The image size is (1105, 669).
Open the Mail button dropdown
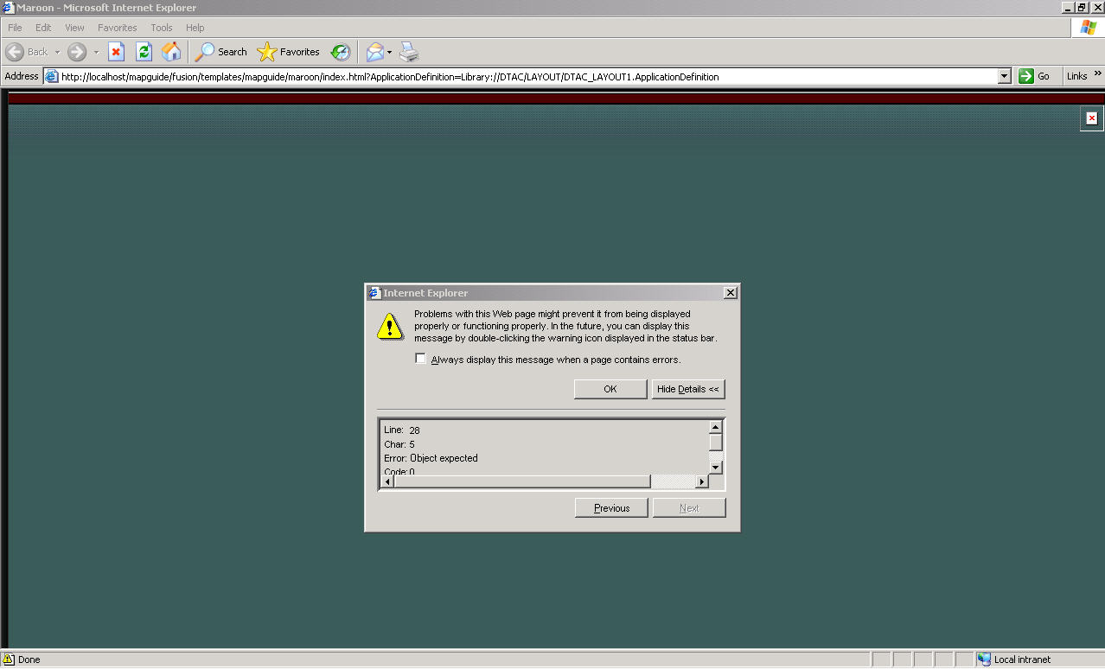(x=389, y=52)
